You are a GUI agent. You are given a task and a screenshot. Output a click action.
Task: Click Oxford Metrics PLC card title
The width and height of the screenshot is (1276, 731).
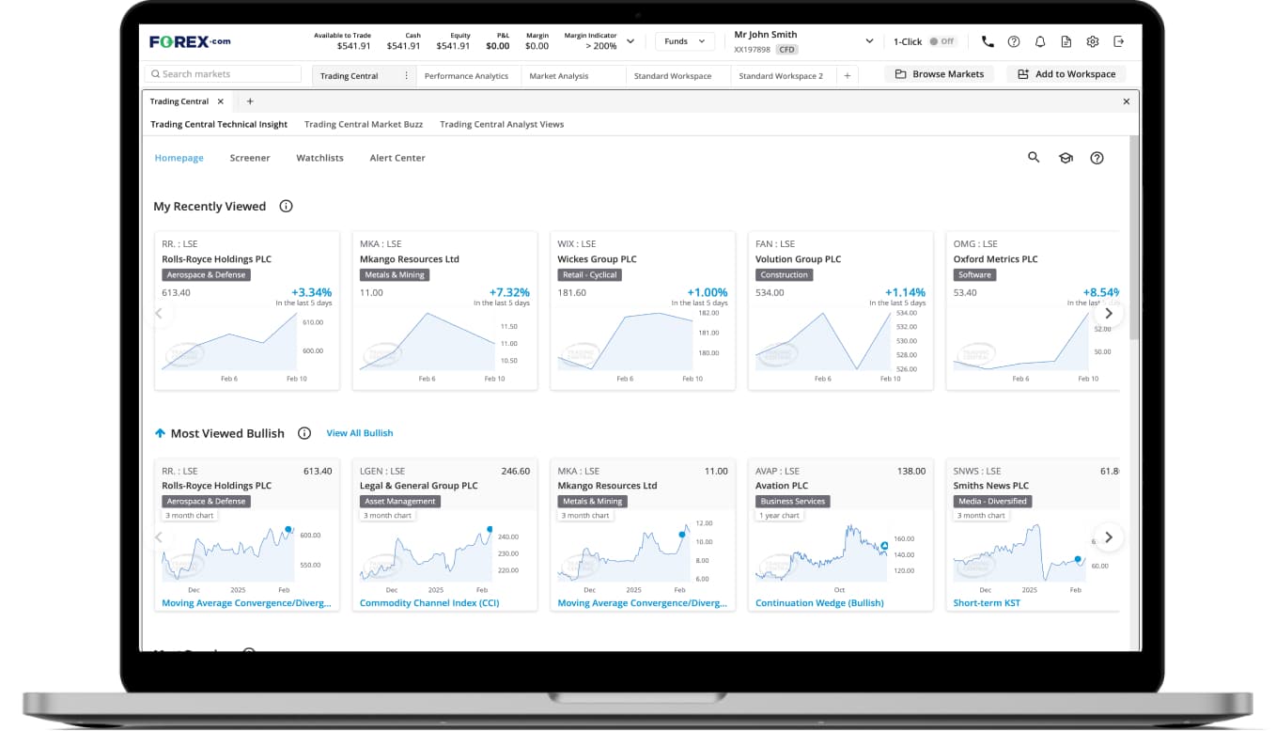pos(995,259)
